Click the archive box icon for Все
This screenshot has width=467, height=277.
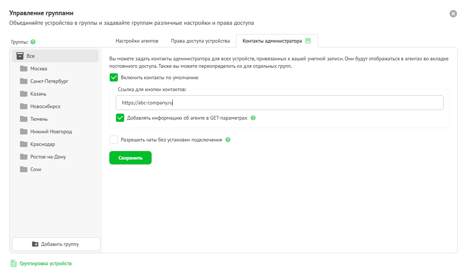tap(20, 56)
